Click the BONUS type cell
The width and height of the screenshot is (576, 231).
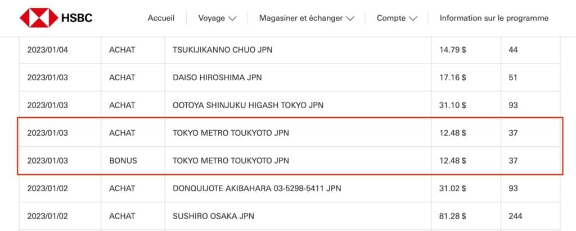pyautogui.click(x=123, y=161)
